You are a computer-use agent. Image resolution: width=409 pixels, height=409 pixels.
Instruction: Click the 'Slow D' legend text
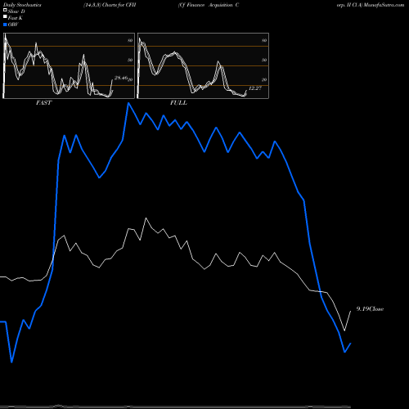(16, 11)
